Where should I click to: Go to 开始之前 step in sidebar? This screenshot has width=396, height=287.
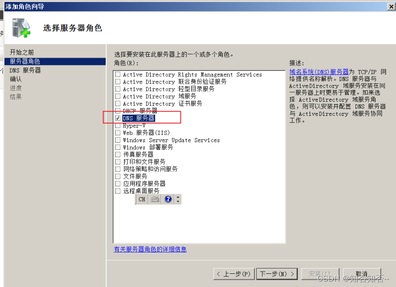(x=22, y=52)
